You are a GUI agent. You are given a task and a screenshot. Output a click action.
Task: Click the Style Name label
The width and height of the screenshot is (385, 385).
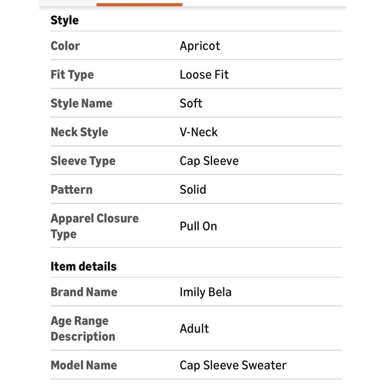tap(81, 104)
